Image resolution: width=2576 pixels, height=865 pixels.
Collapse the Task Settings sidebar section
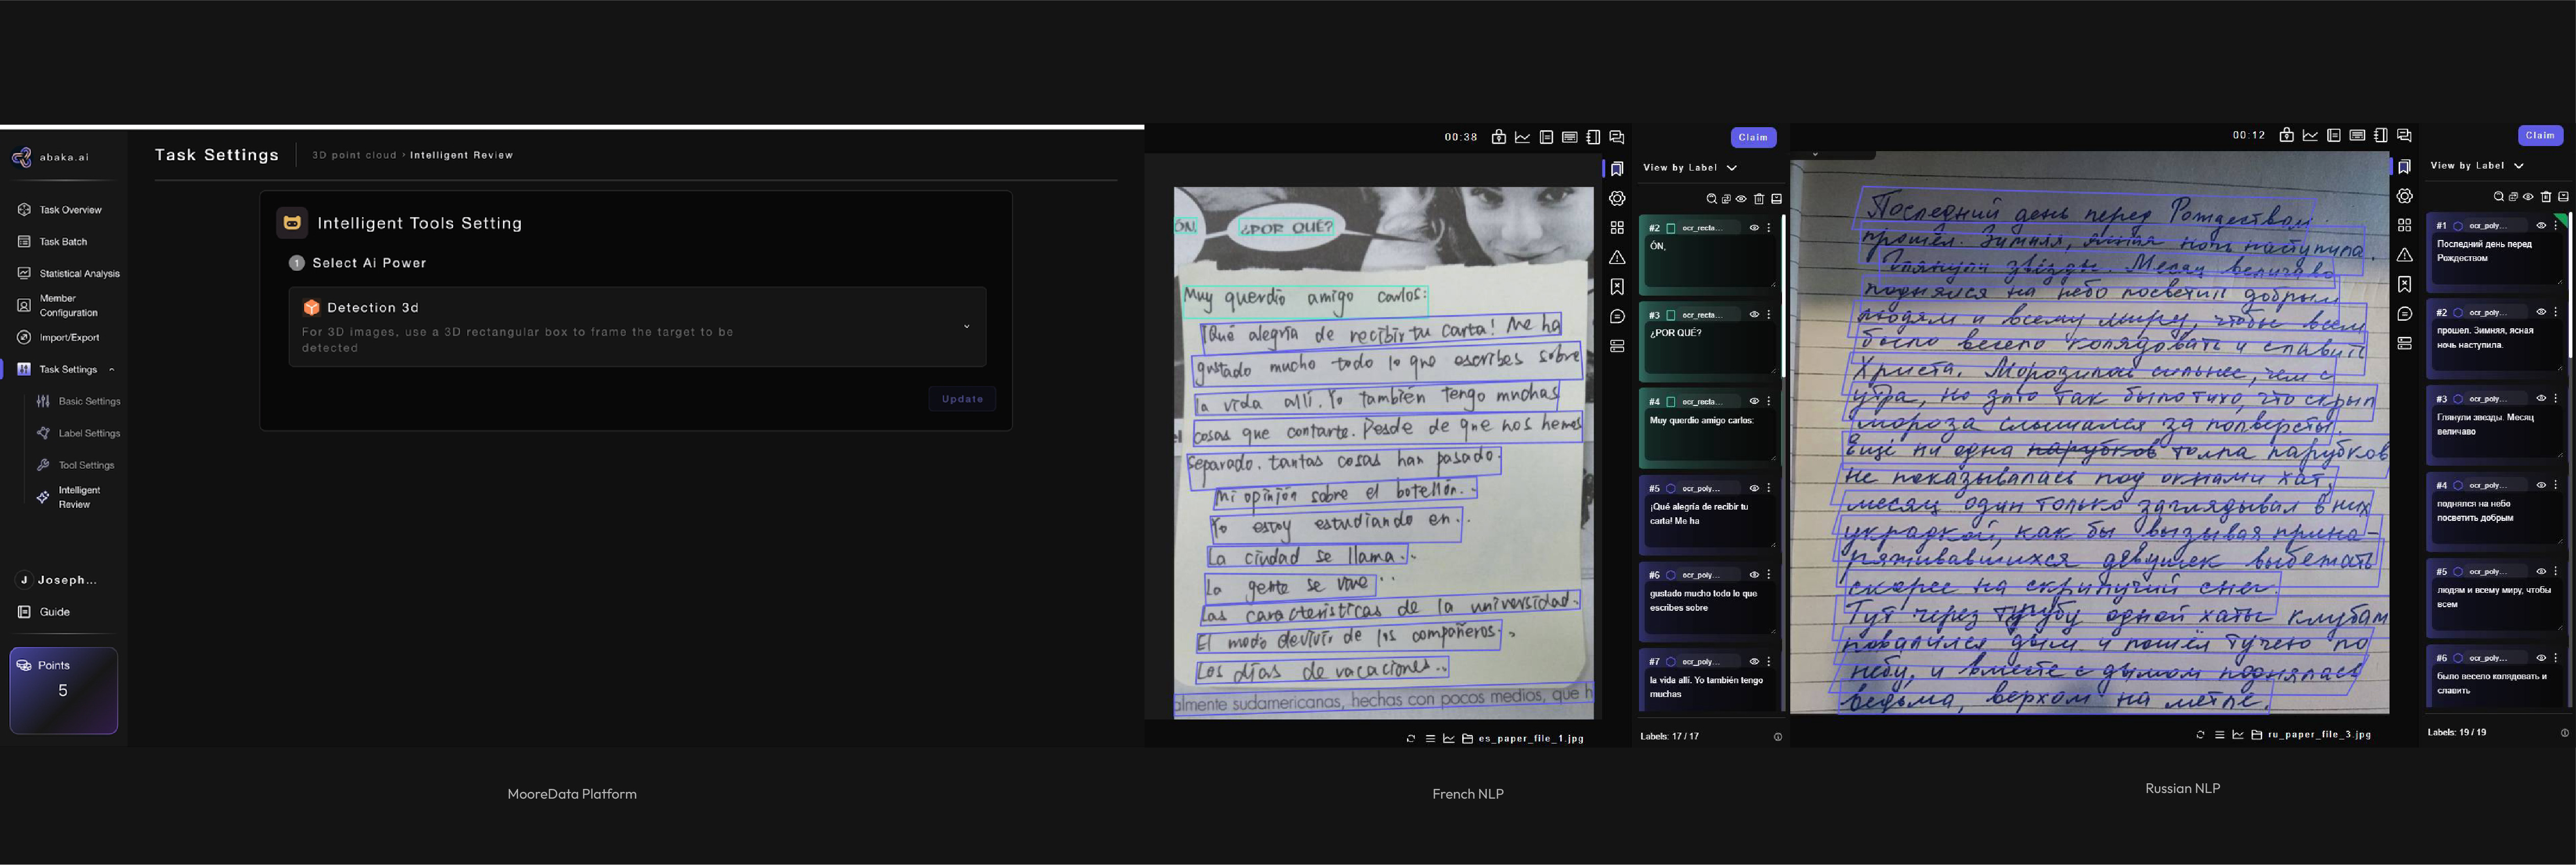coord(111,370)
